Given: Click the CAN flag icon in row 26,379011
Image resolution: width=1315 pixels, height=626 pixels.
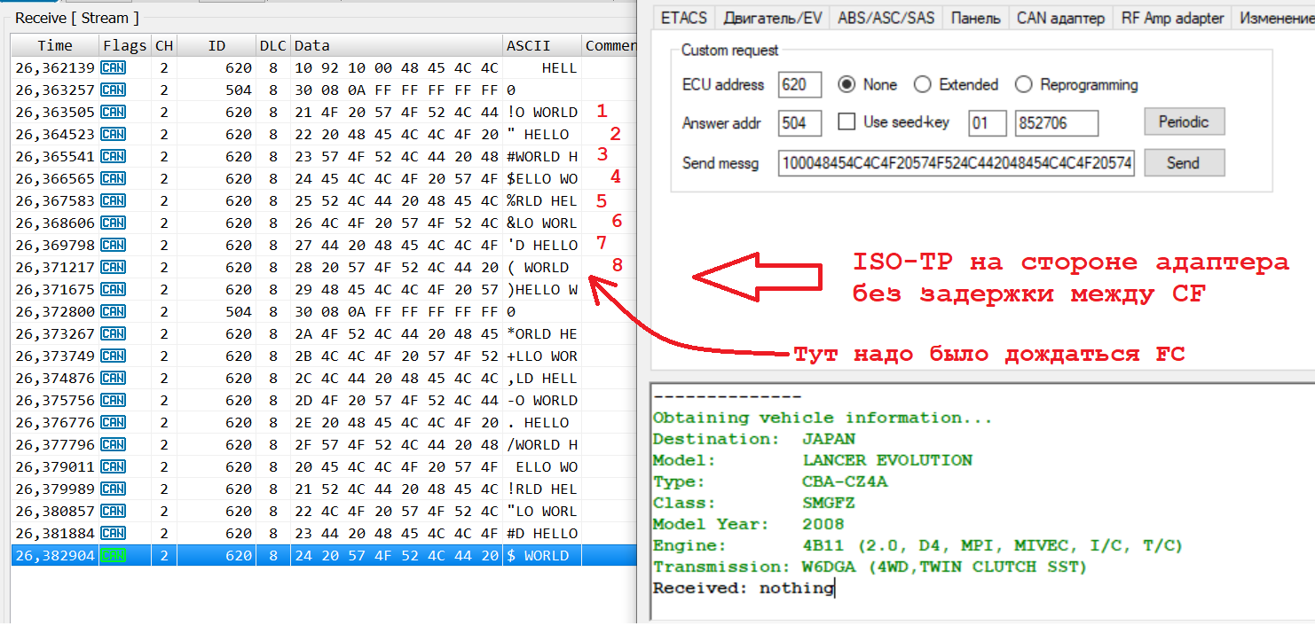Looking at the screenshot, I should (114, 466).
